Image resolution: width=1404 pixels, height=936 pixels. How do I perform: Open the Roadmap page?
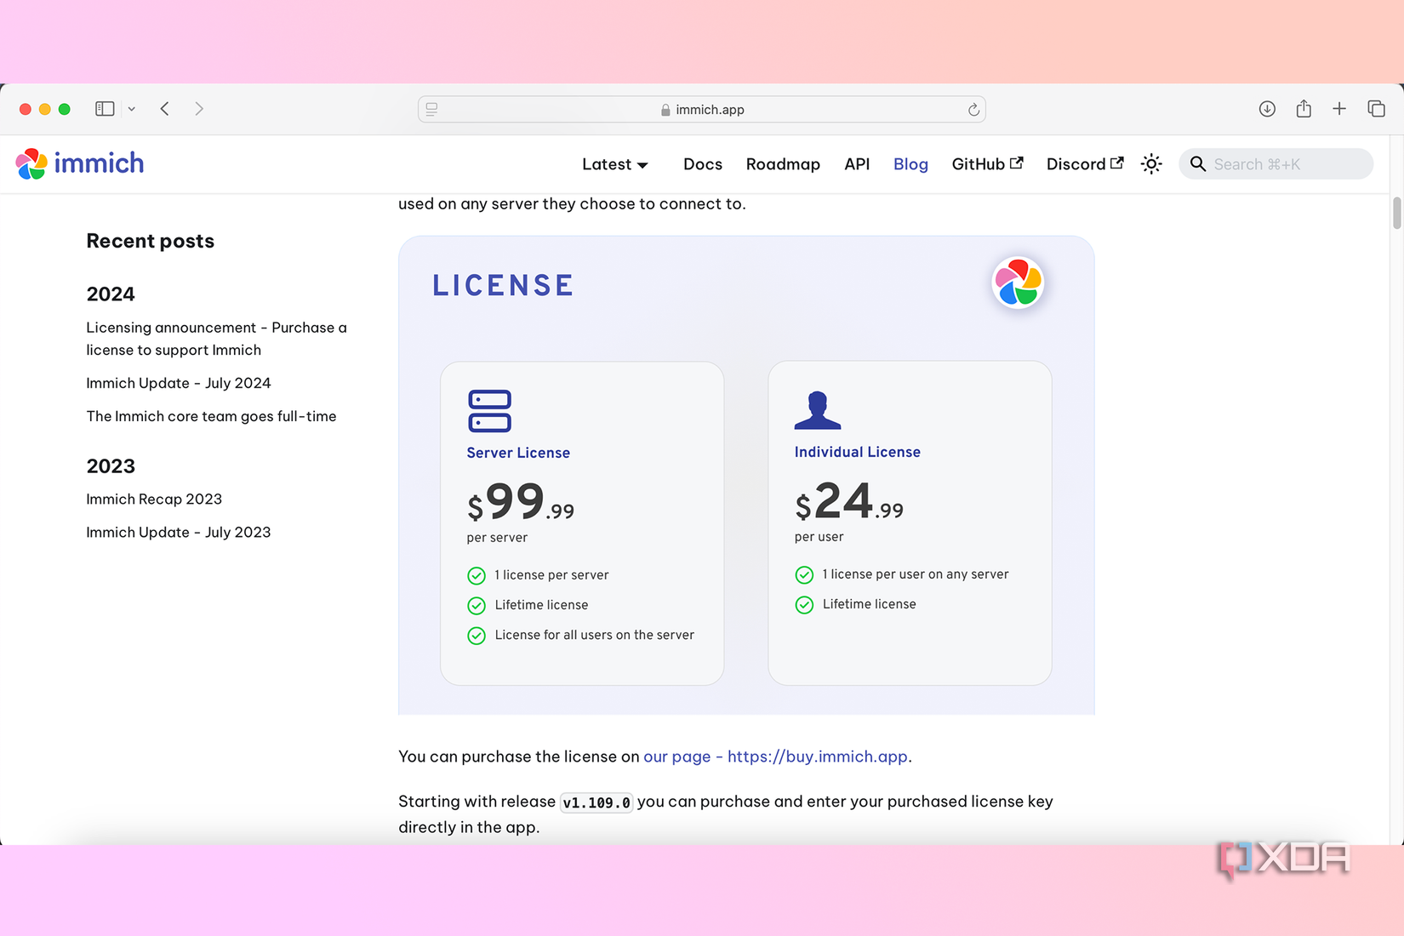point(783,164)
